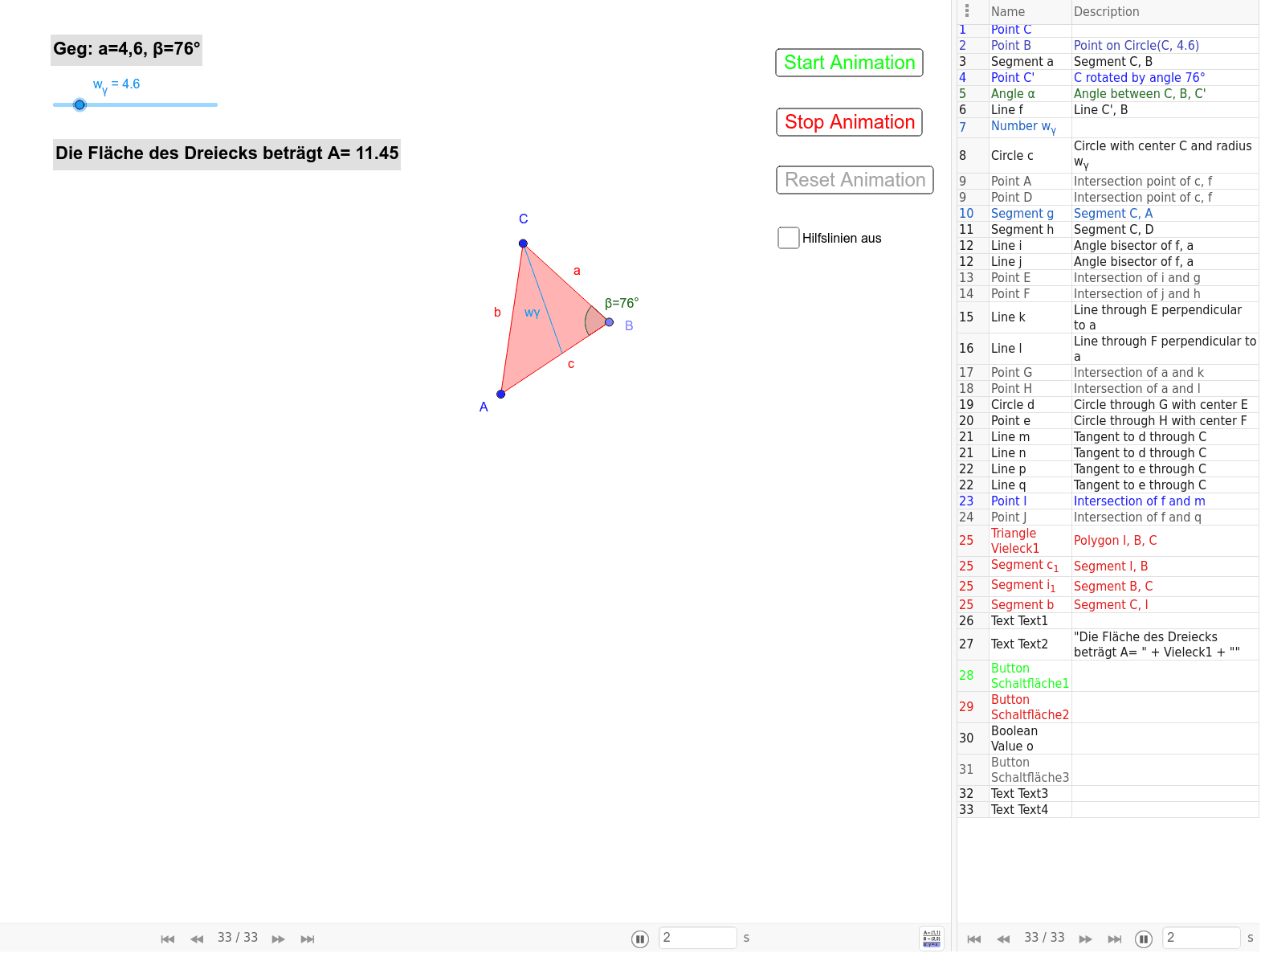Click the 'Geg: a=4,6, β=76°' text box
This screenshot has height=953, width=1261.
[126, 50]
